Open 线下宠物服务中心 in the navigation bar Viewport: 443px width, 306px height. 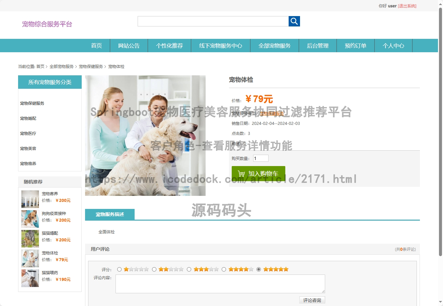pos(221,46)
